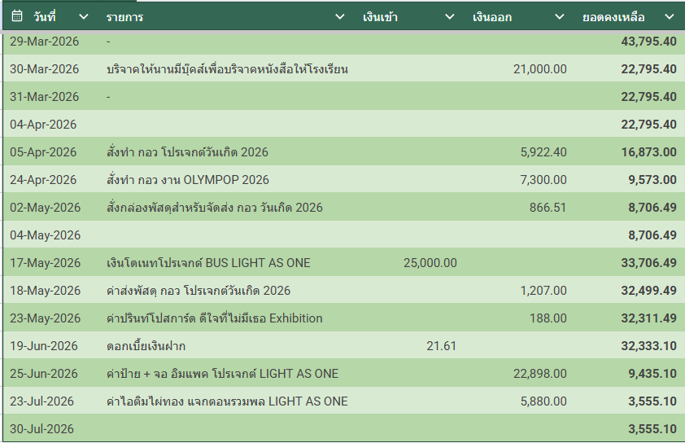Open the เงินเข้า column filter dropdown
Screen dimensions: 685x443
click(x=450, y=17)
